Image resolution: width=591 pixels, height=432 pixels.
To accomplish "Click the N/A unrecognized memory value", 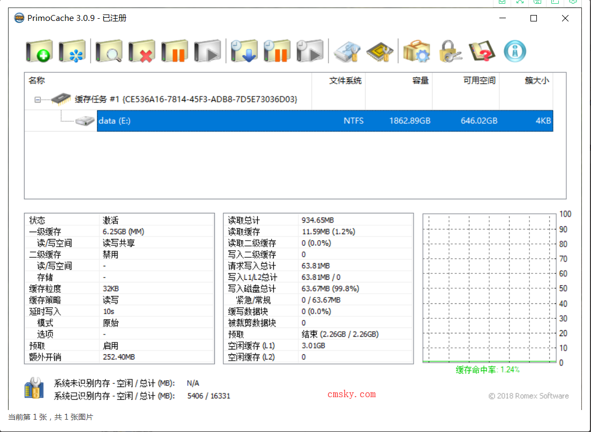I will click(193, 383).
